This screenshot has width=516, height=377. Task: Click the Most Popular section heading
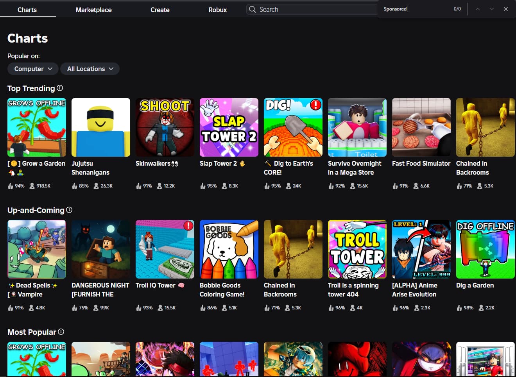click(x=32, y=332)
